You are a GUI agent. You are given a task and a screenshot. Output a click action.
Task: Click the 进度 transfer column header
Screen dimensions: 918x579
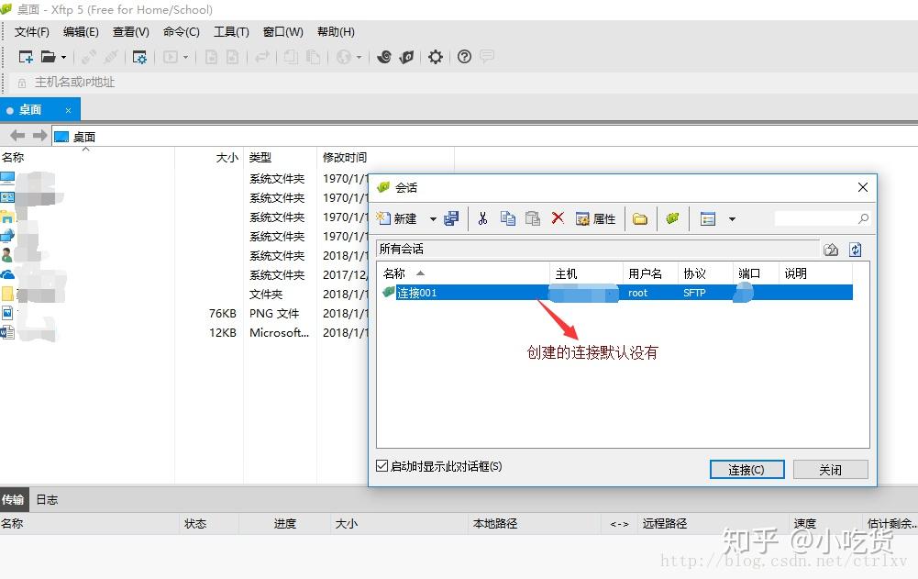pos(285,524)
